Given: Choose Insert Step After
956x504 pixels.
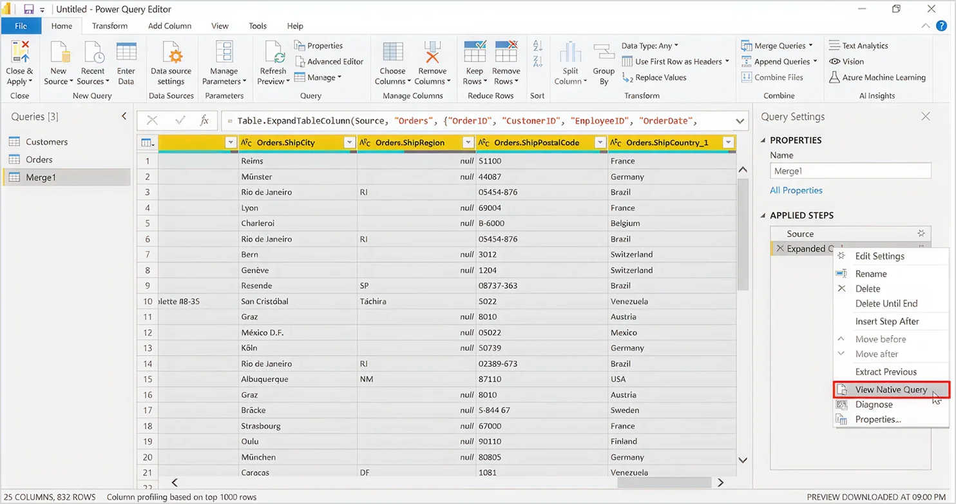Looking at the screenshot, I should point(891,321).
